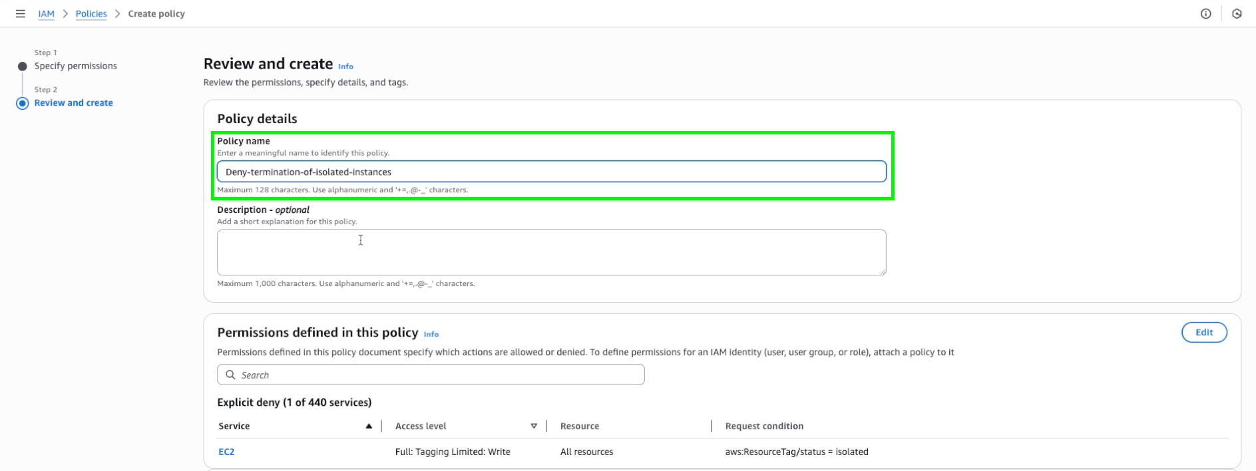Open Info link next to Review and create
The height and width of the screenshot is (471, 1256).
click(345, 67)
